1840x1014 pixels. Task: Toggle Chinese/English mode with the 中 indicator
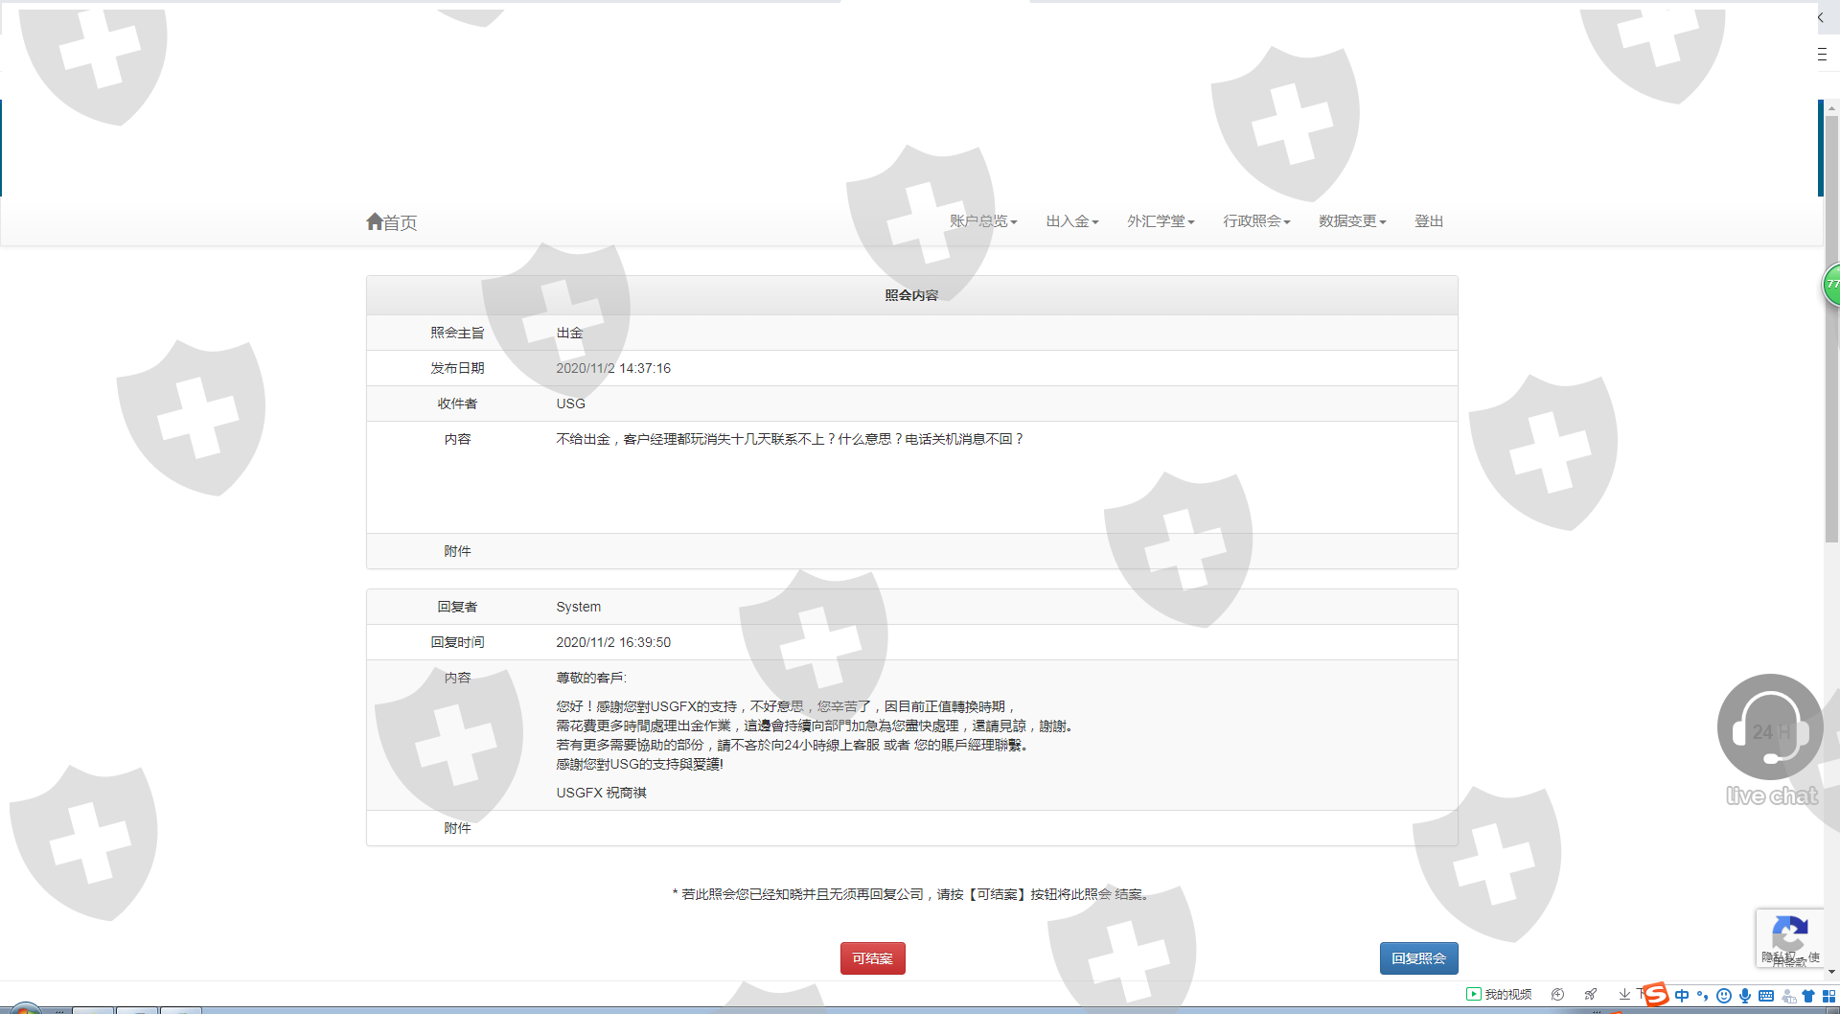pos(1682,996)
